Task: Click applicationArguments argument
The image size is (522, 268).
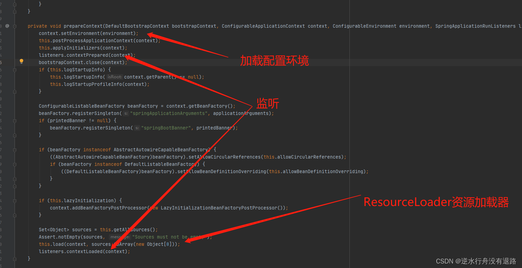Action: (x=241, y=113)
